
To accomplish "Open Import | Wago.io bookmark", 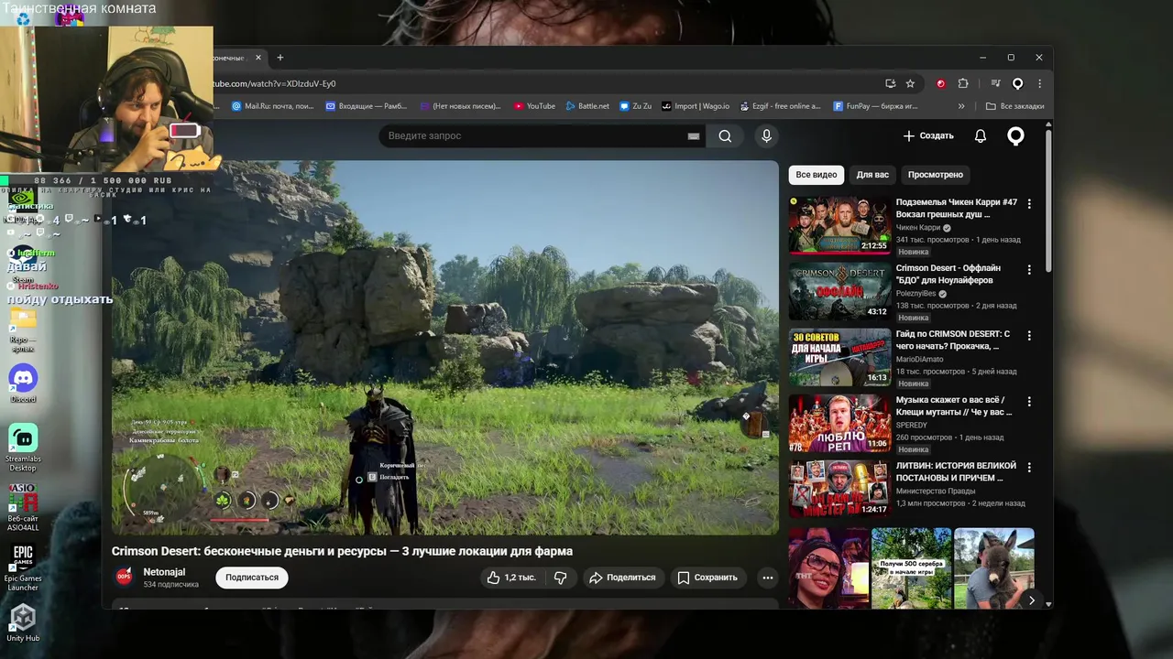I will pos(696,106).
